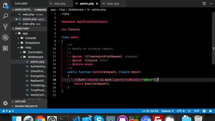This screenshot has width=215, height=121.
Task: Open the EncryptCo... file in tree
Action: [x=29, y=76]
